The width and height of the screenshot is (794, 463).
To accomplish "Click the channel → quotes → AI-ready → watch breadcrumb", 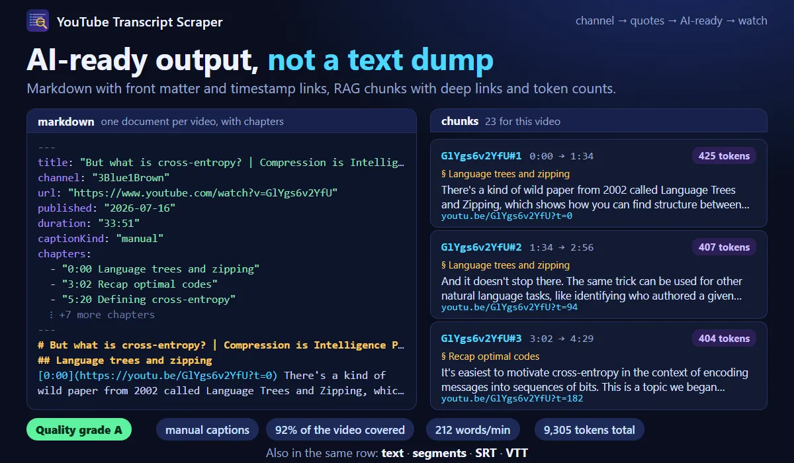I will pos(671,21).
